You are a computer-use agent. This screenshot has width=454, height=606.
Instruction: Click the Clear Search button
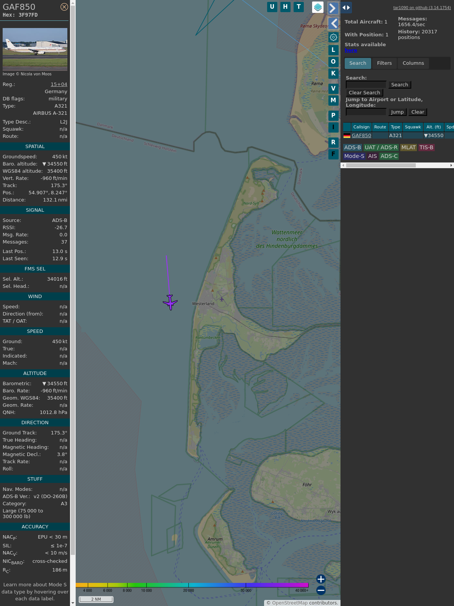click(364, 93)
